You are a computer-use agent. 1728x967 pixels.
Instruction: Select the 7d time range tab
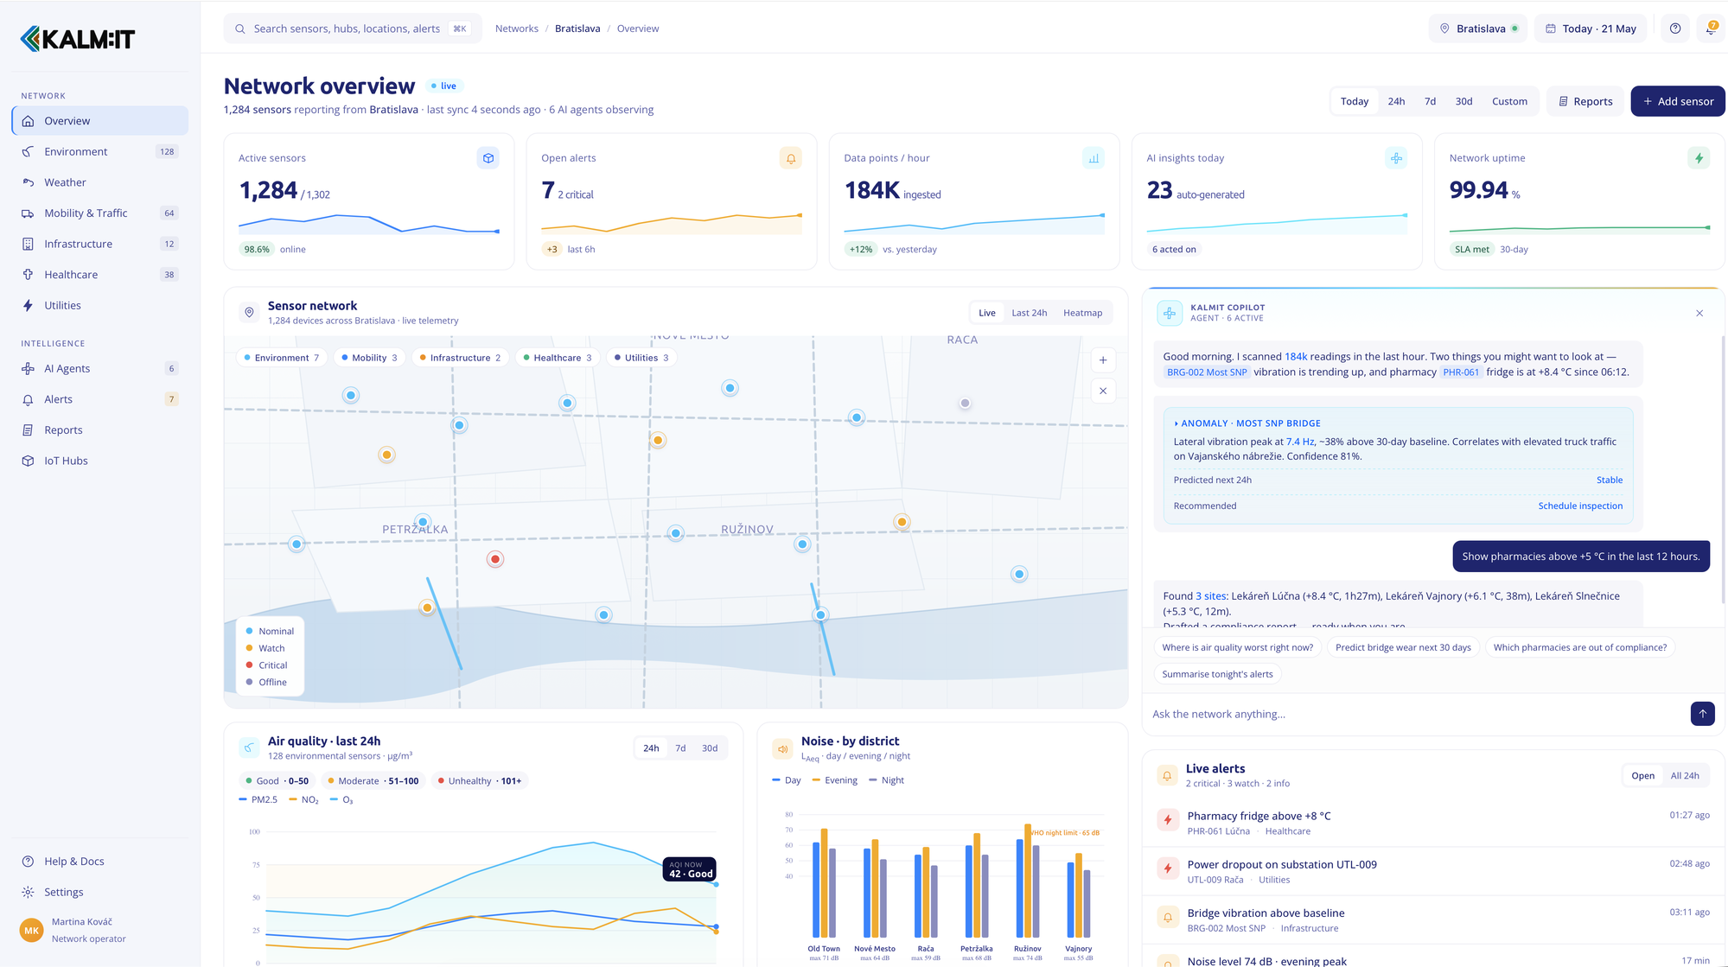(x=1430, y=101)
